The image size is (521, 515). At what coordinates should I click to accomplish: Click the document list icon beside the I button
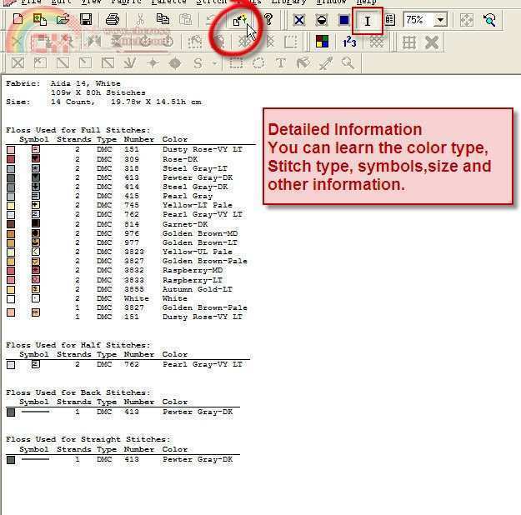pos(390,20)
